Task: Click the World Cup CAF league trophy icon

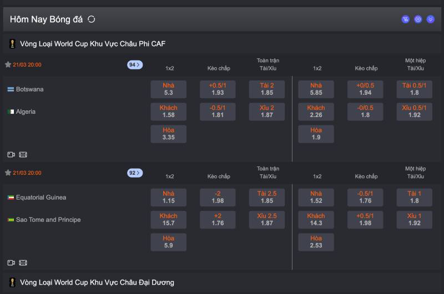Action: pyautogui.click(x=12, y=43)
